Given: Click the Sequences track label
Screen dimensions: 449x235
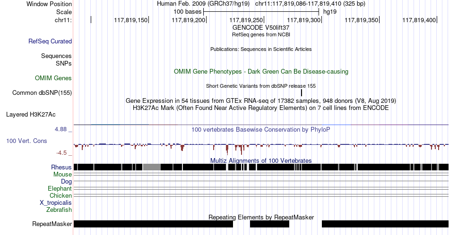Looking at the screenshot, I should [56, 56].
